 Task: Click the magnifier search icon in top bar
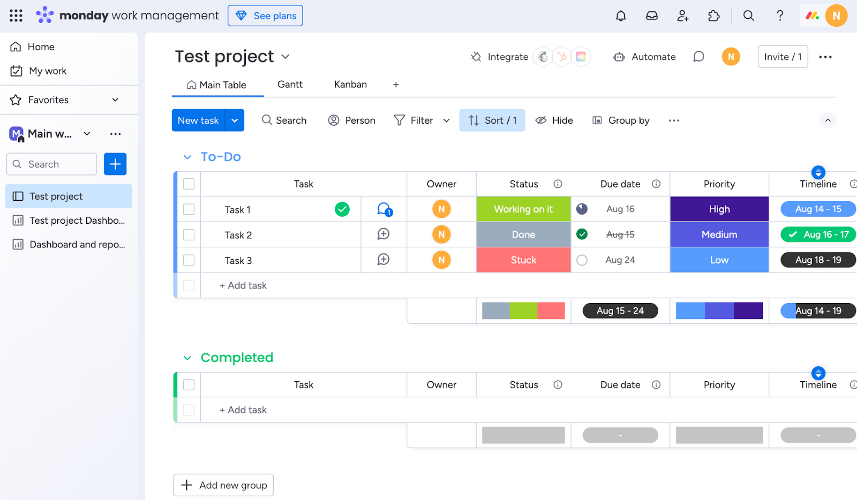749,16
